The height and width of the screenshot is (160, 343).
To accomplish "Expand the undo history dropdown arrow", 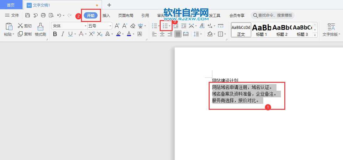I will coord(64,15).
